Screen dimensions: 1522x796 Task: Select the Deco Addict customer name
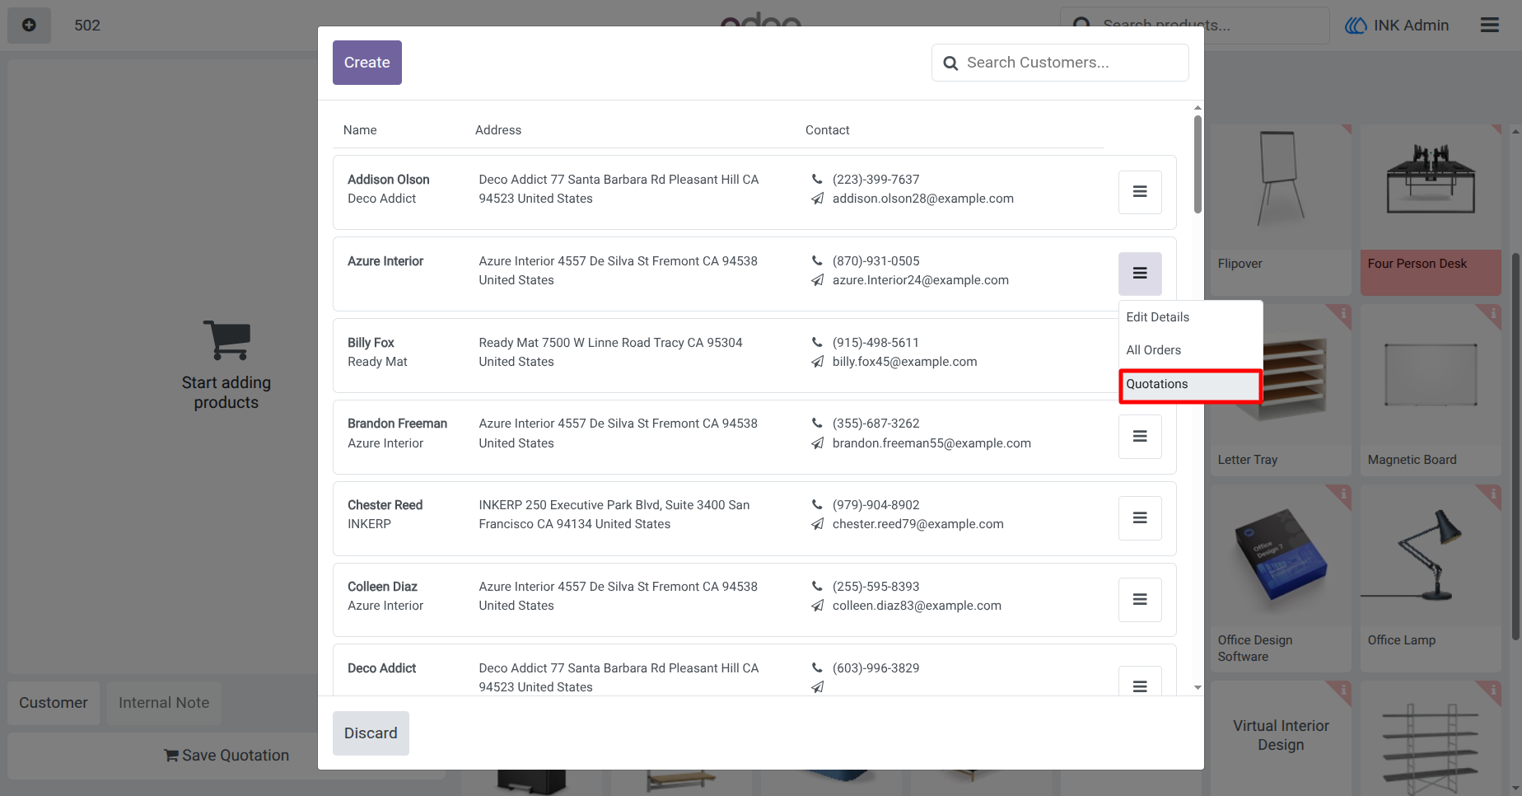pos(381,668)
